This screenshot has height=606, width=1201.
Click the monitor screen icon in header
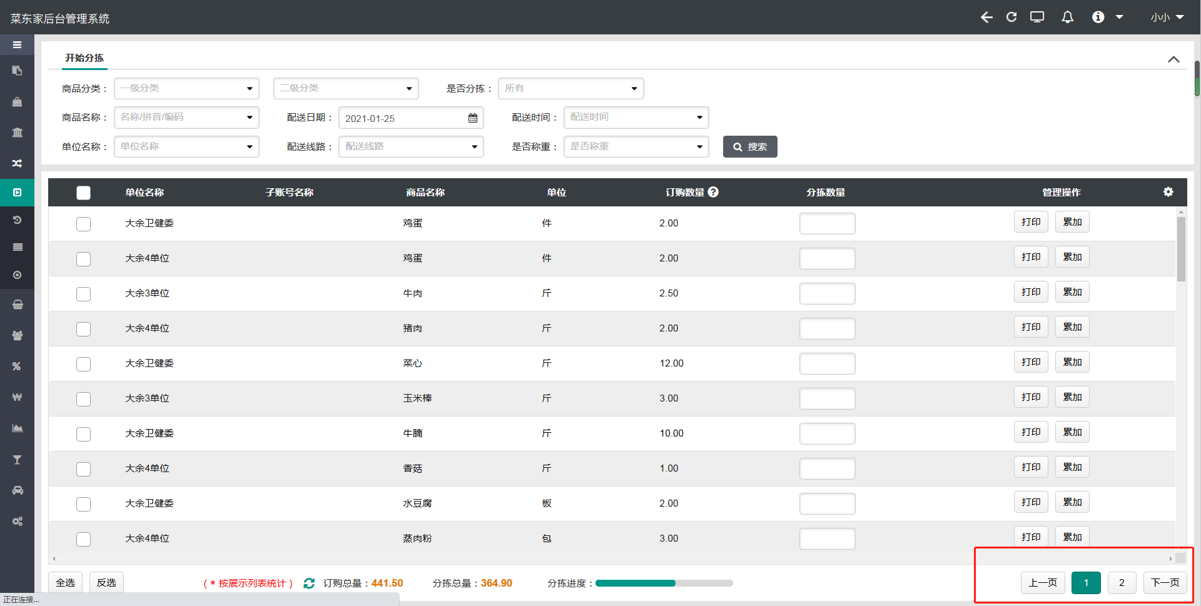(1037, 18)
